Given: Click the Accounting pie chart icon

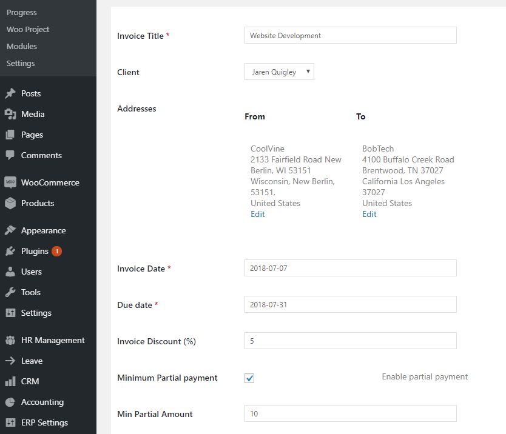Looking at the screenshot, I should [x=10, y=402].
